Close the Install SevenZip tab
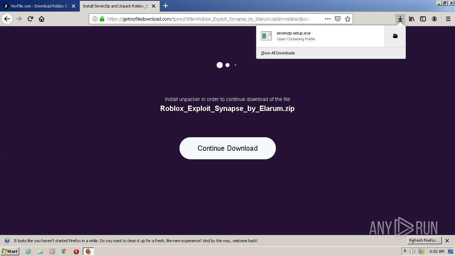455x256 pixels. (154, 6)
